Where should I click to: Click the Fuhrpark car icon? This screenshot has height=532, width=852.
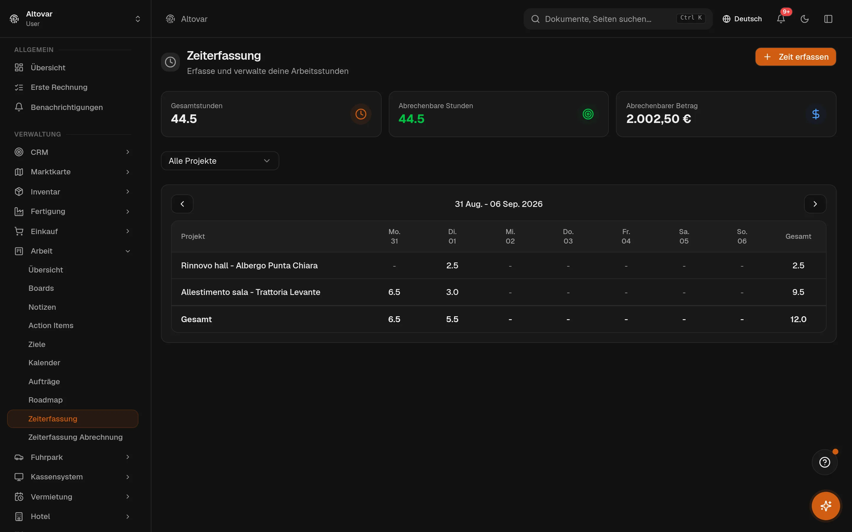tap(19, 457)
